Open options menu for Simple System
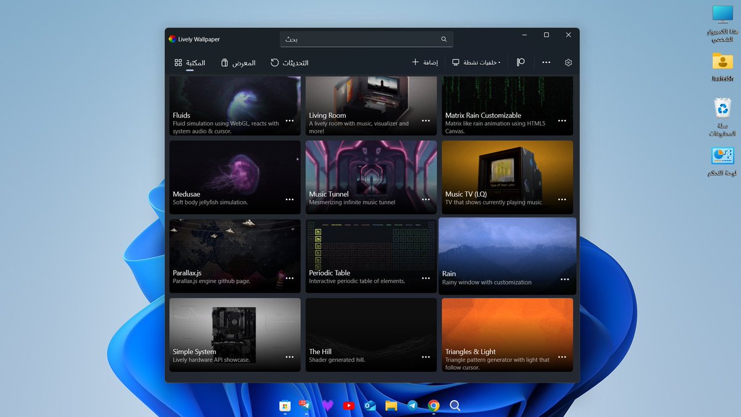741x417 pixels. [x=290, y=357]
